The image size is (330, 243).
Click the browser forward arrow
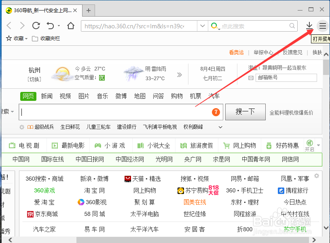(x=22, y=26)
